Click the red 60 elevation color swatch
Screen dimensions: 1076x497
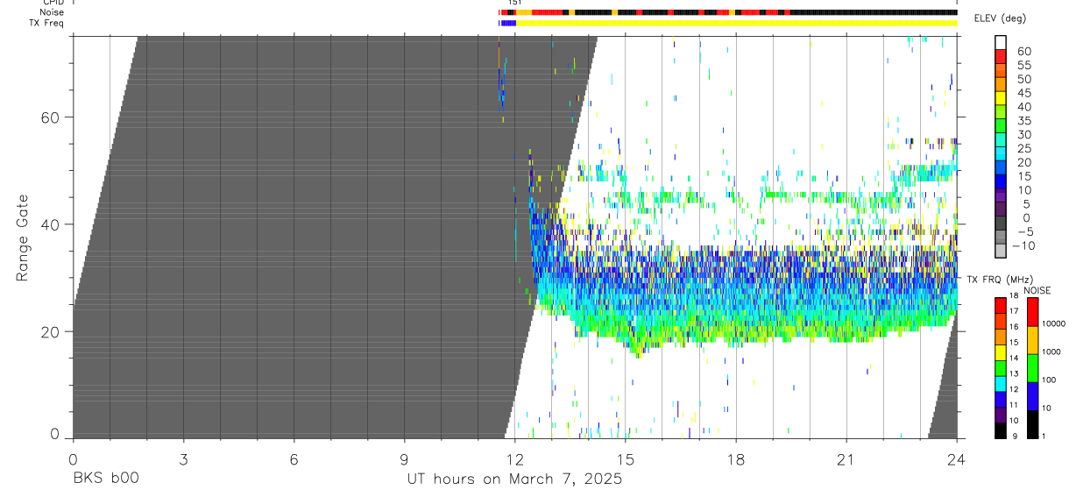1000,55
